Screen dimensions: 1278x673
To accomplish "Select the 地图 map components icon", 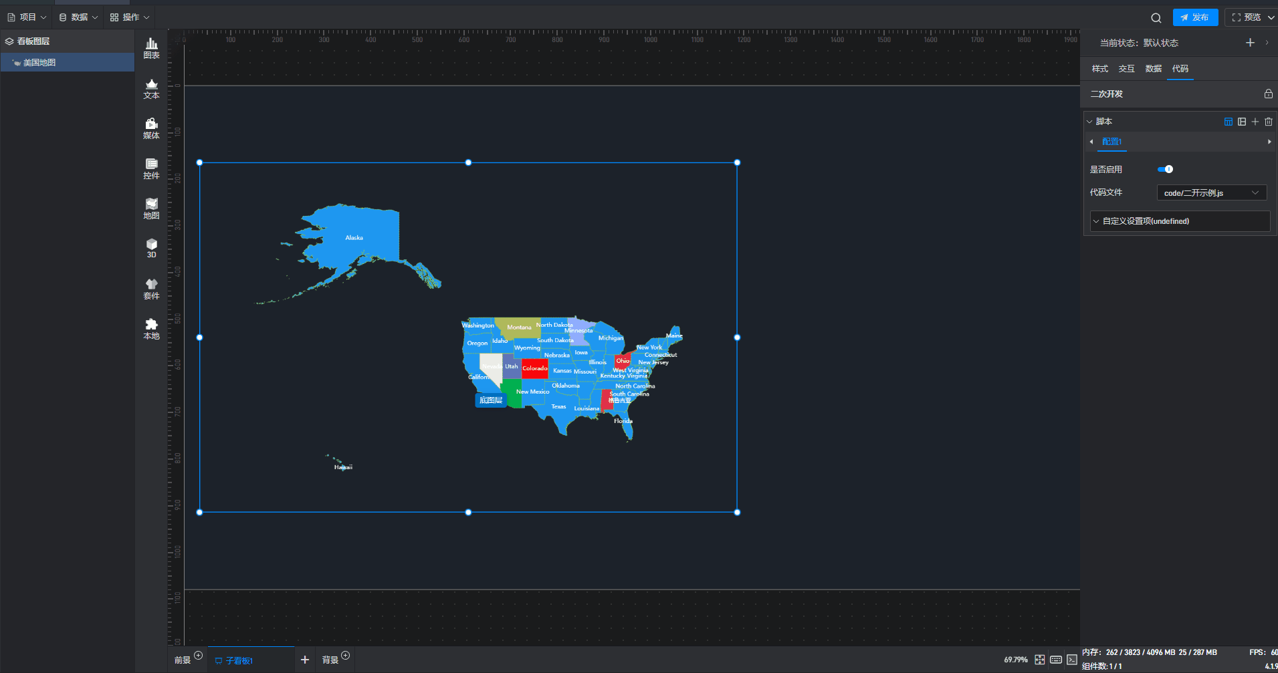I will click(x=151, y=209).
